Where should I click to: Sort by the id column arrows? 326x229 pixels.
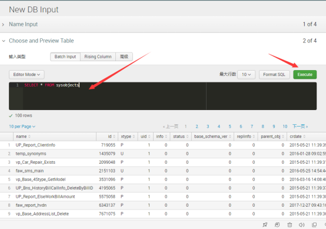[114, 137]
